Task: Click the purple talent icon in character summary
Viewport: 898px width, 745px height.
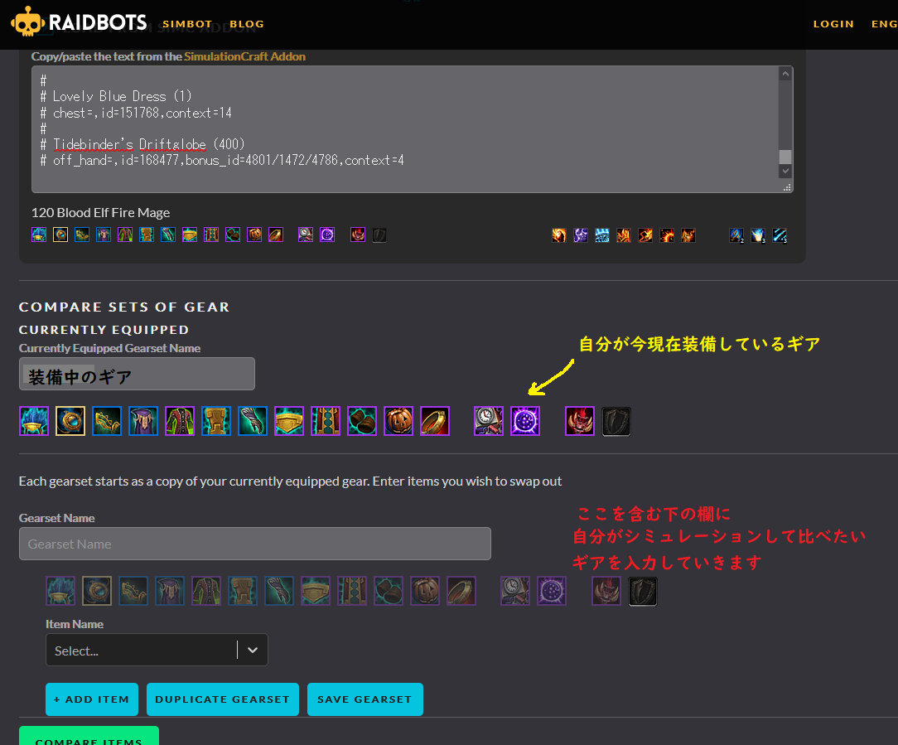Action: (581, 235)
